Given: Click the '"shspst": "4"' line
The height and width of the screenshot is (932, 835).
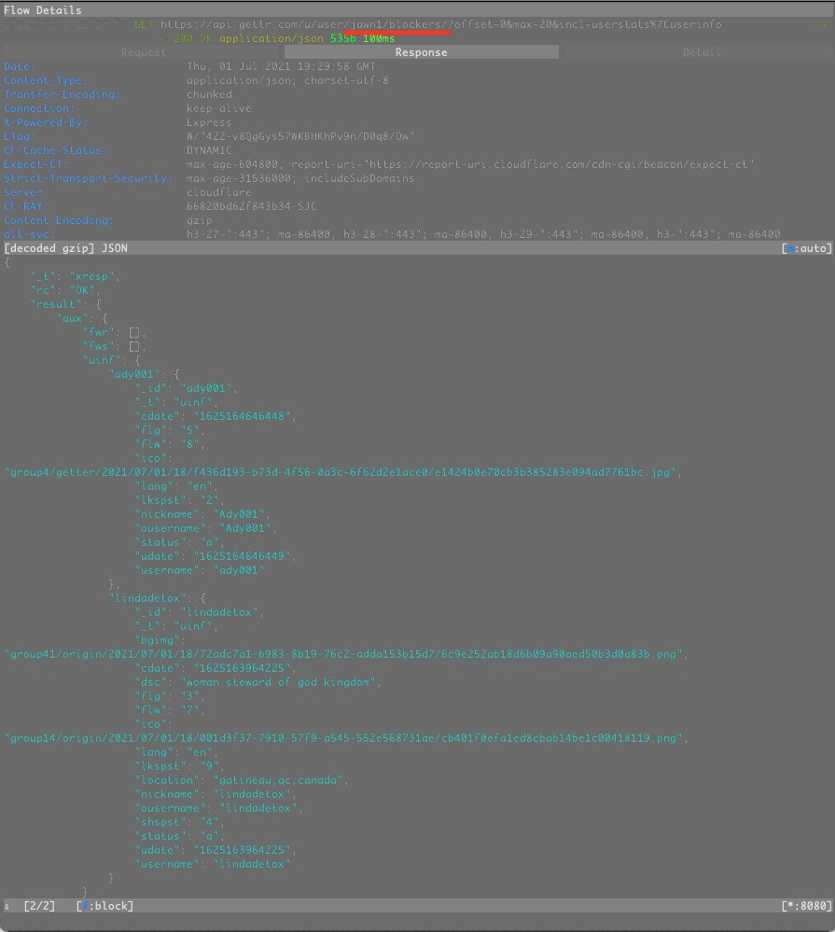Looking at the screenshot, I should [x=179, y=822].
